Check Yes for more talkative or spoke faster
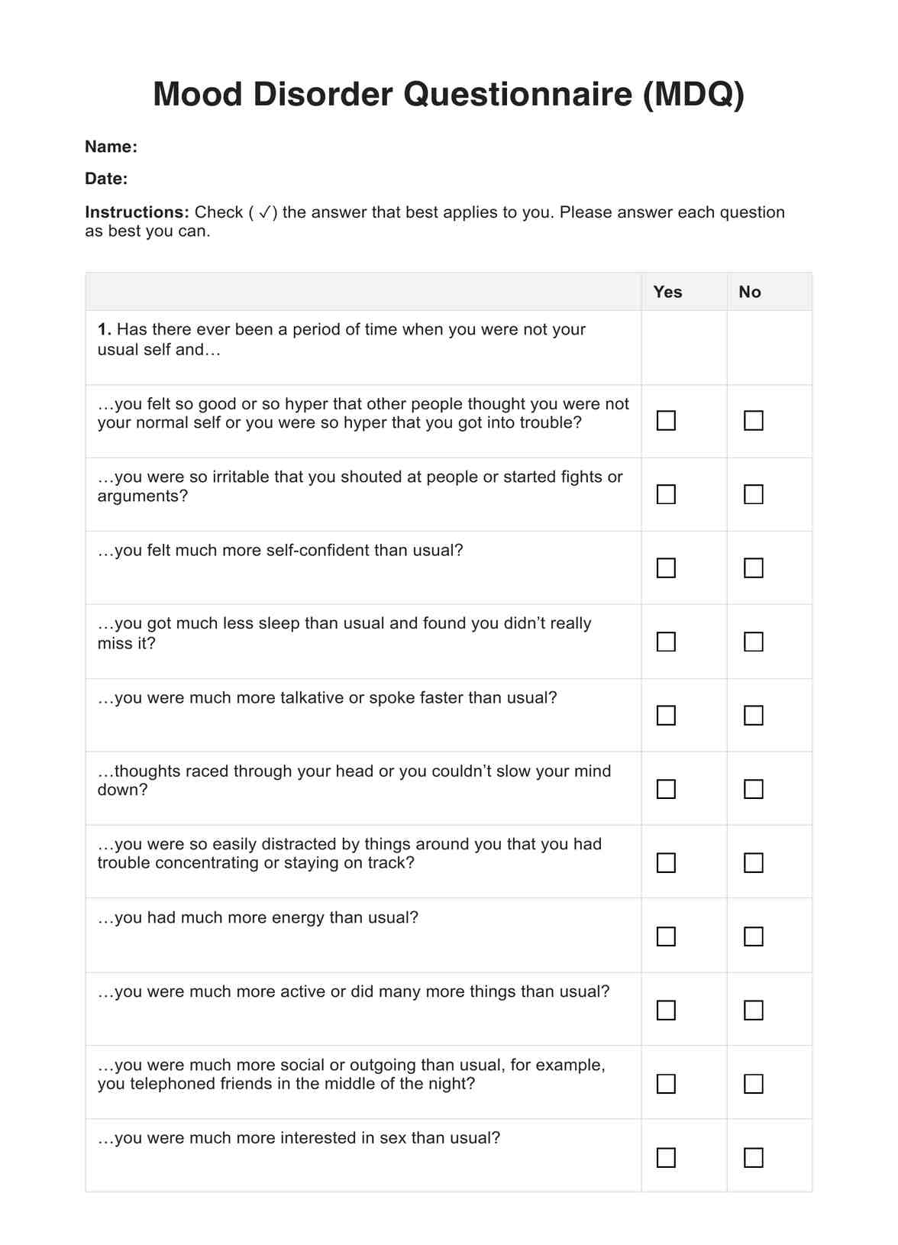 point(666,716)
